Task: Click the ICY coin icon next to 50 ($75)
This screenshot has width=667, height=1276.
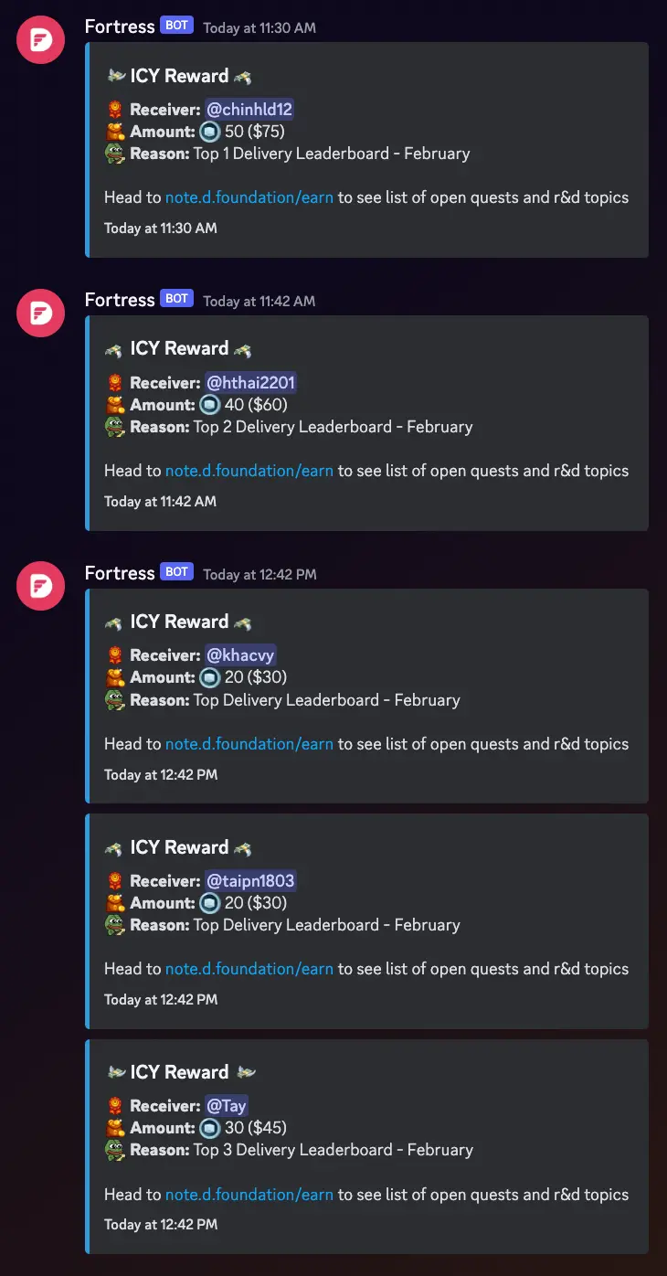Action: [x=210, y=132]
